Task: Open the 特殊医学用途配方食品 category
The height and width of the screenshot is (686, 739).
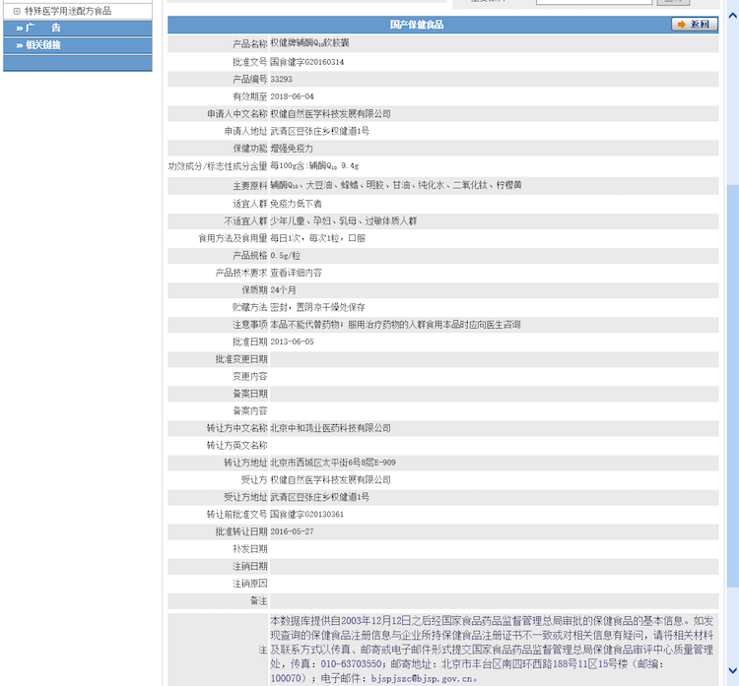Action: (67, 11)
